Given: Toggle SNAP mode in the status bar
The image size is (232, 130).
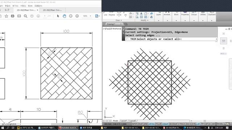Looking at the screenshot, I should [140, 124].
